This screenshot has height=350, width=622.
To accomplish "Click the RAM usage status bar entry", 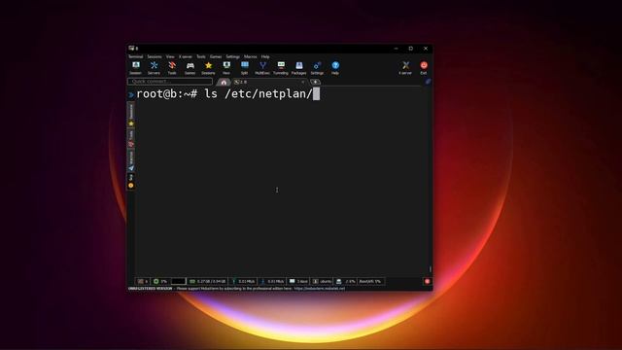I will coord(207,281).
